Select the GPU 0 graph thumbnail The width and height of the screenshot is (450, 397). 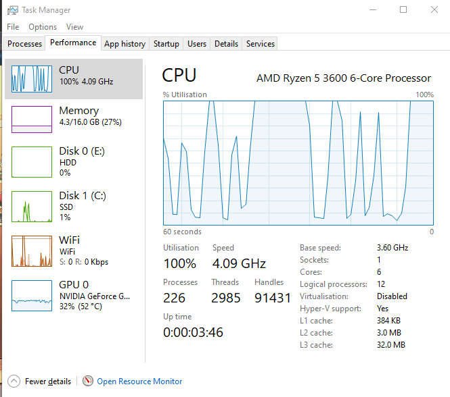tap(32, 295)
